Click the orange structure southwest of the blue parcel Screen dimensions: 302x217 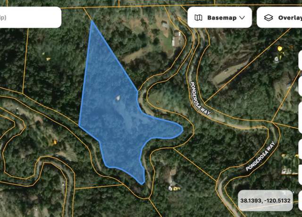click(x=55, y=142)
